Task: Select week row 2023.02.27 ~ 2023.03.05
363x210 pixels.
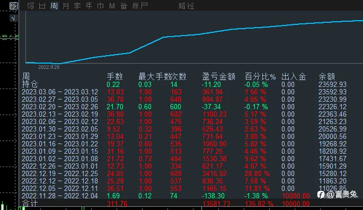Action: pyautogui.click(x=60, y=100)
